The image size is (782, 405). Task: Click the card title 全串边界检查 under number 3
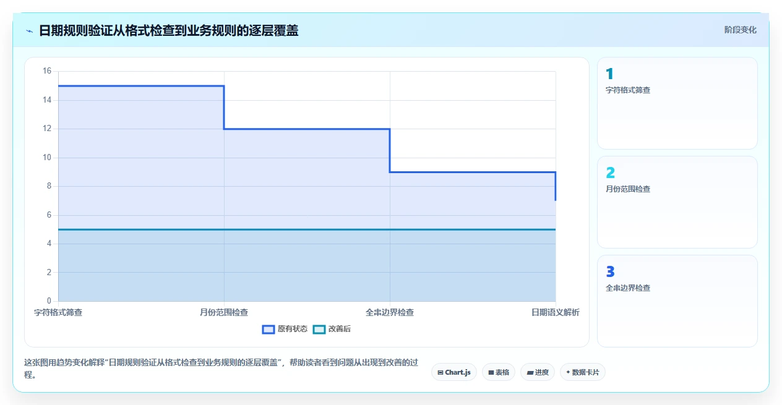(x=628, y=288)
